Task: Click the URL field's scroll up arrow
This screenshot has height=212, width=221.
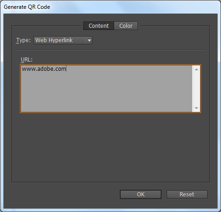Action: point(196,69)
